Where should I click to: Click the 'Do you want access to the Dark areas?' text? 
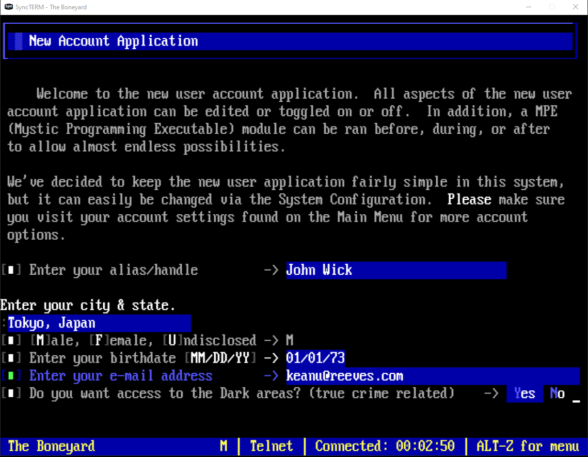(x=165, y=393)
